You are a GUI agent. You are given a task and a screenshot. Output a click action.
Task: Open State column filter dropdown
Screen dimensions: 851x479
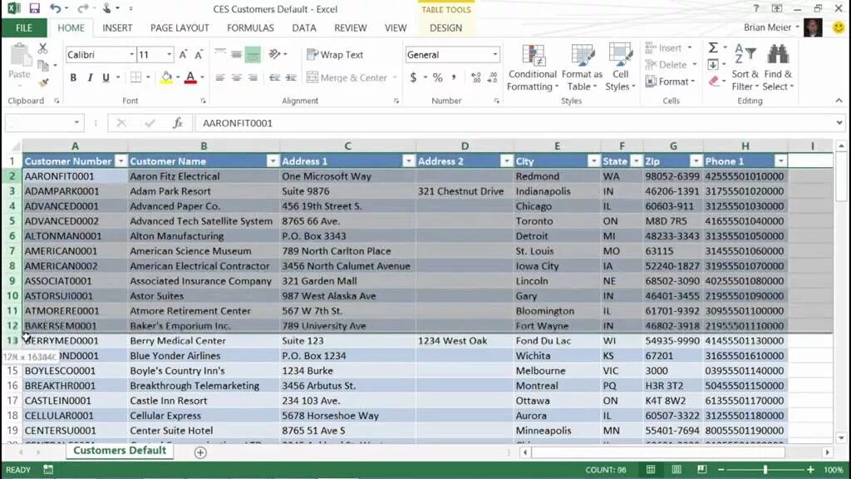click(x=636, y=161)
